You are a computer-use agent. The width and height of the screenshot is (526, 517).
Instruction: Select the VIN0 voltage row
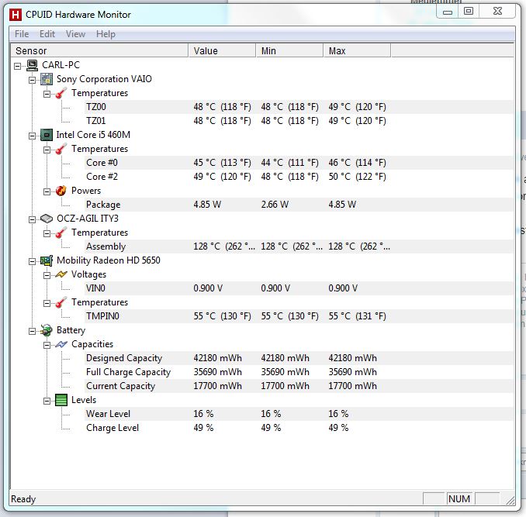point(299,288)
